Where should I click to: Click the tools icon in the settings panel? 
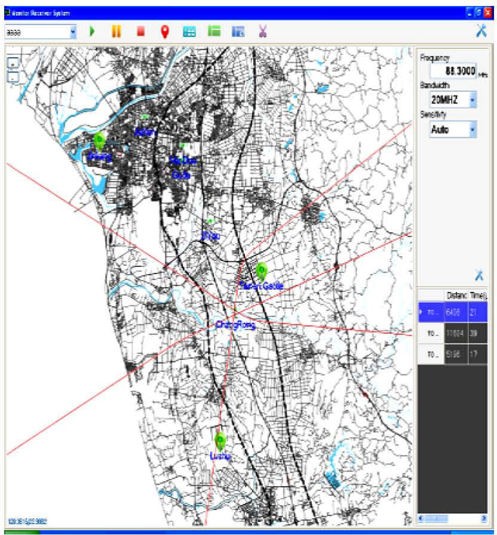click(x=479, y=275)
